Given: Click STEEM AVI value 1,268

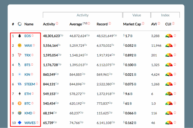Looking at the screenshot, I should coord(155,84).
